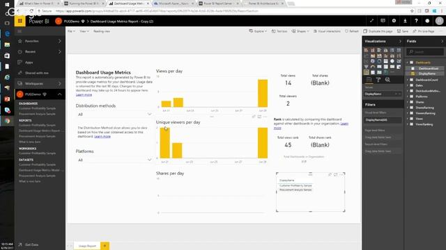Viewport: 446px width, 250px height.
Task: Enter full screen mode icon in header
Action: (x=371, y=21)
